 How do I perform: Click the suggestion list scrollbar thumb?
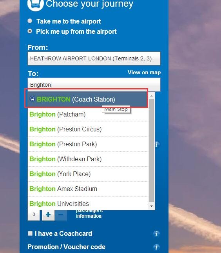[151, 150]
